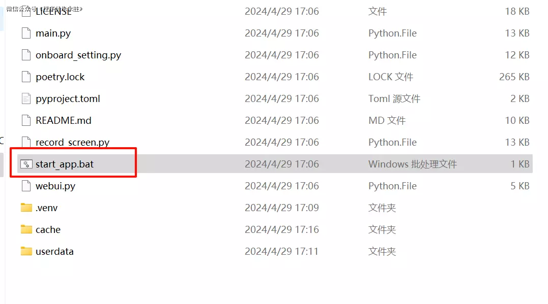Select the userdata folder icon

coord(26,252)
